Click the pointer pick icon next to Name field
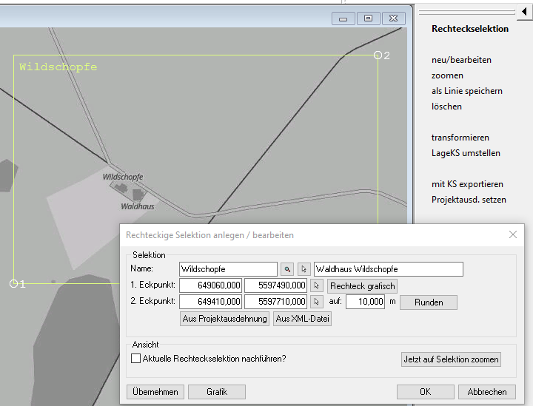The width and height of the screenshot is (533, 406). point(304,269)
